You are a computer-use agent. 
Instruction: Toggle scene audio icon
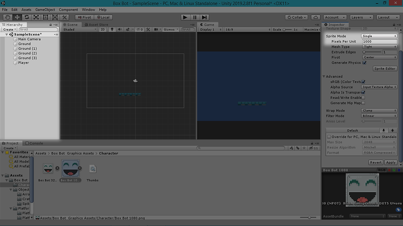tap(120, 30)
